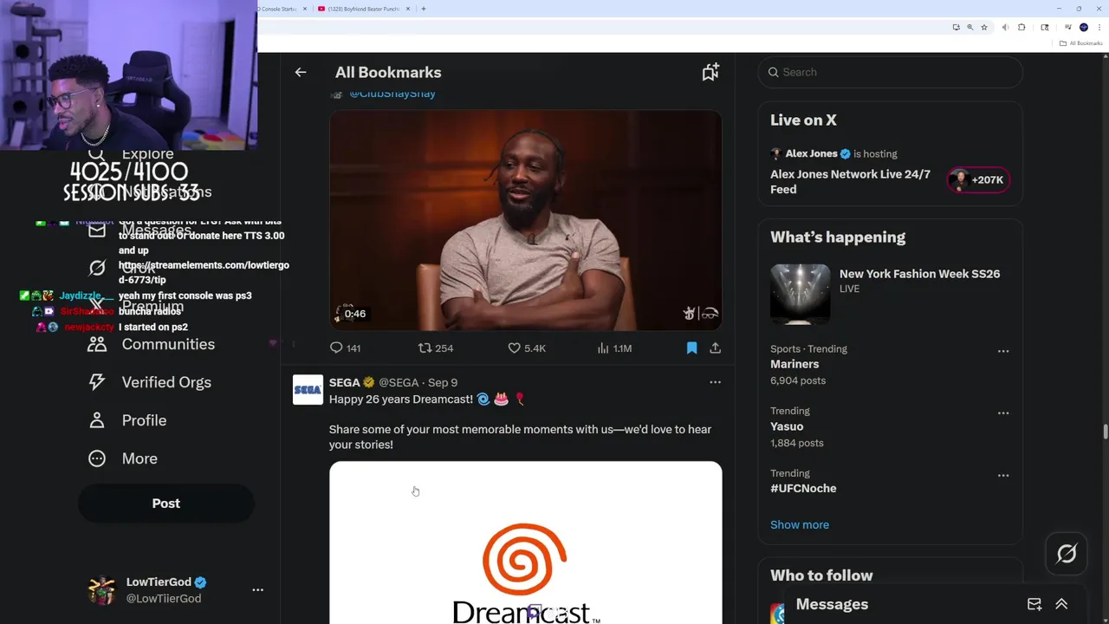Open the @ClubShayShay profile link
This screenshot has width=1109, height=624.
(x=392, y=94)
